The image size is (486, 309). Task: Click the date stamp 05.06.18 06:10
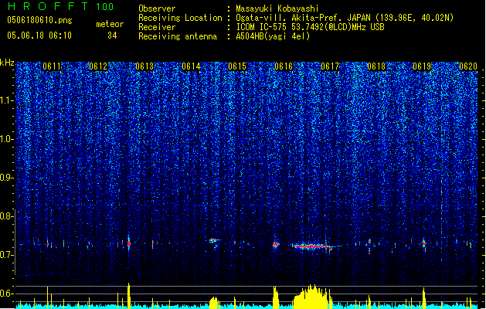tap(39, 36)
